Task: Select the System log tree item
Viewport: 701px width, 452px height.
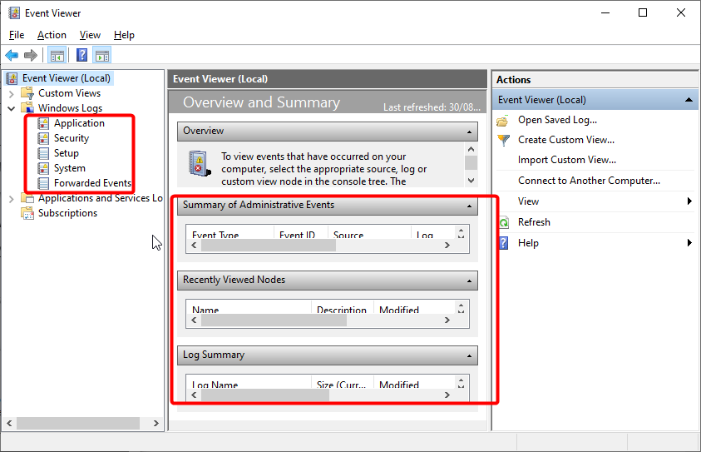Action: tap(69, 168)
